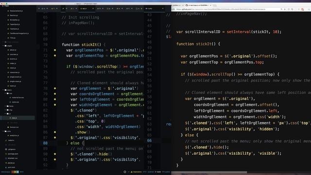Click the lint warning dot on line 72
Viewport: 311px width, 175px height.
point(55,55)
